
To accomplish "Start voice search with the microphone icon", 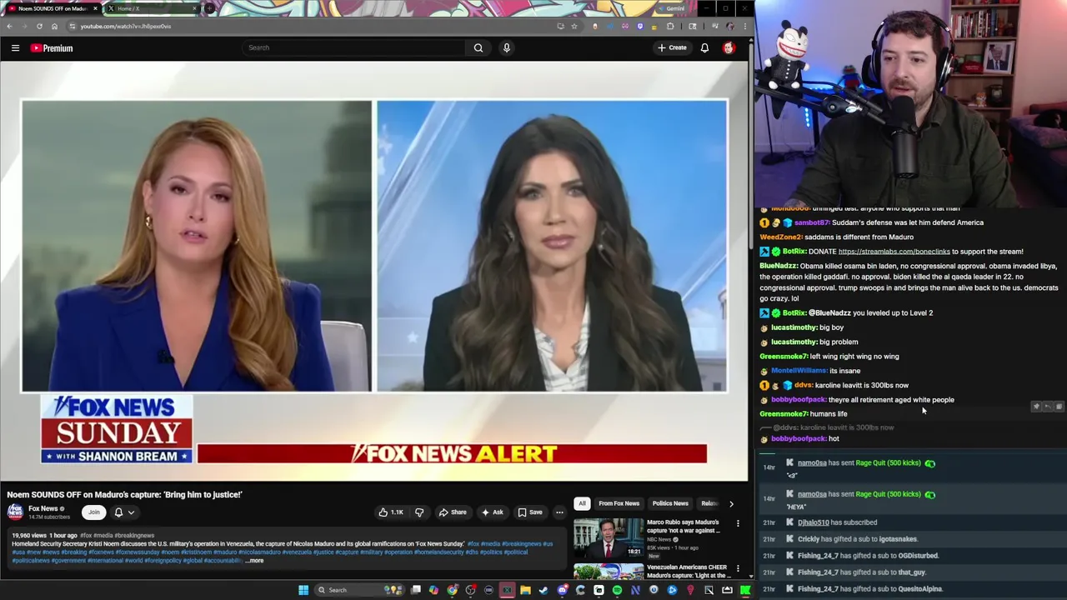I will click(506, 47).
